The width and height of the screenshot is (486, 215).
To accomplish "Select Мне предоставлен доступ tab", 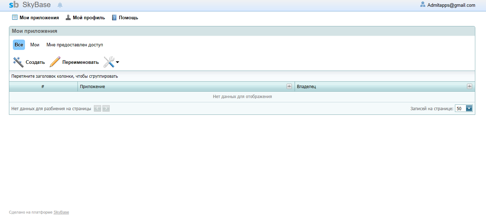I will coord(75,45).
